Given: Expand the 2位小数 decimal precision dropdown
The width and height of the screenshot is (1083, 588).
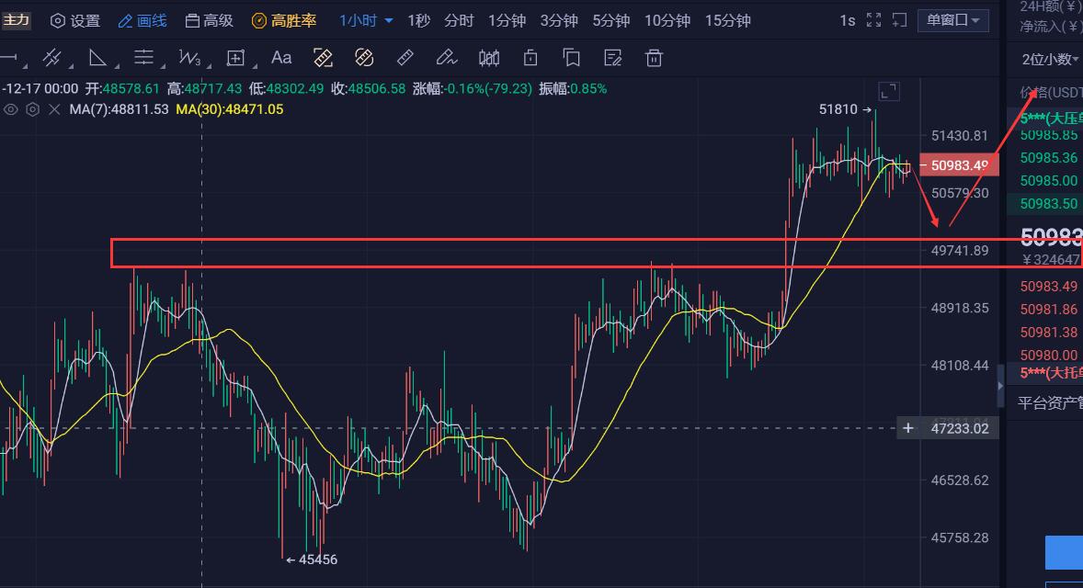Looking at the screenshot, I should pyautogui.click(x=1051, y=60).
